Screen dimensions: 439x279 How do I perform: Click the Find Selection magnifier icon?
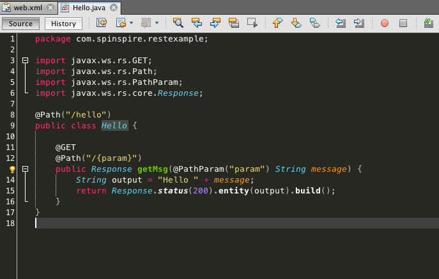click(178, 23)
